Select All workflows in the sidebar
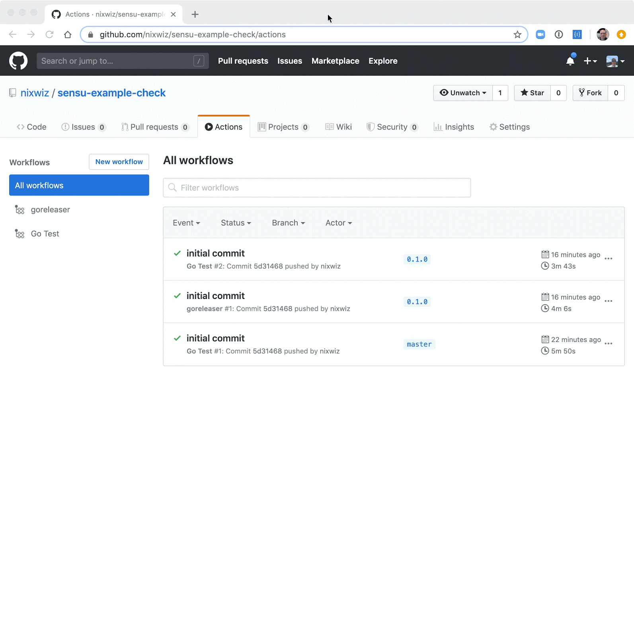This screenshot has width=634, height=637. (79, 185)
